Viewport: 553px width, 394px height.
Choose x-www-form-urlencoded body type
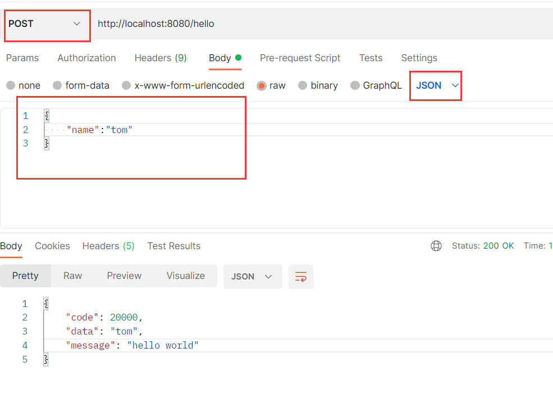(x=126, y=86)
